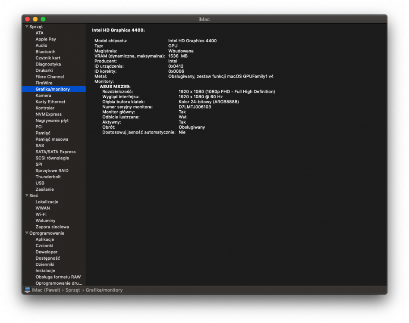Click Grafika/monitory breadcrumb in path bar
This screenshot has height=323, width=409.
pos(104,290)
